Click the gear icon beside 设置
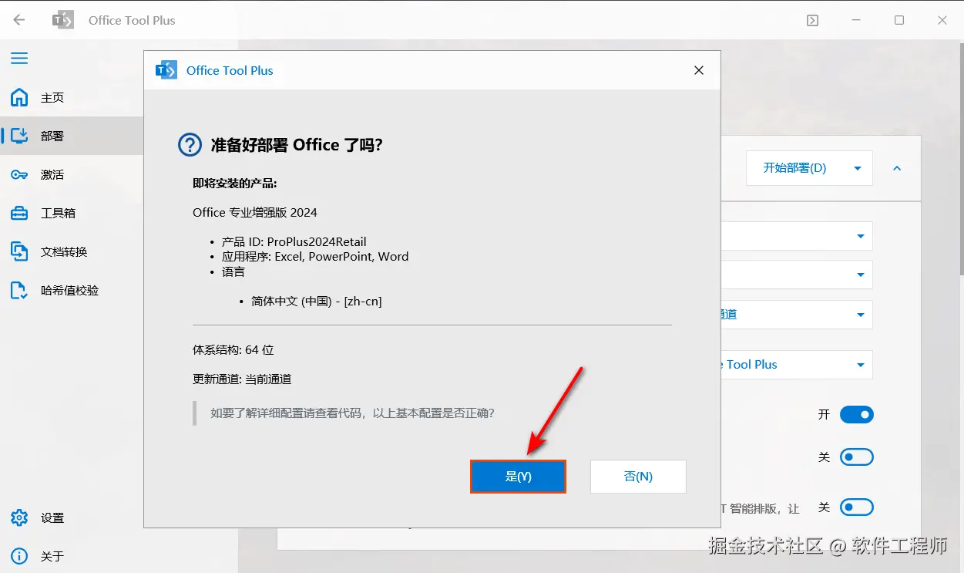Image resolution: width=964 pixels, height=573 pixels. [19, 517]
